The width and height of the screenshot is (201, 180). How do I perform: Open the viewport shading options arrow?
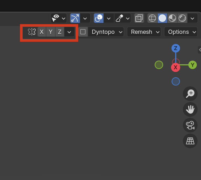pos(193,18)
